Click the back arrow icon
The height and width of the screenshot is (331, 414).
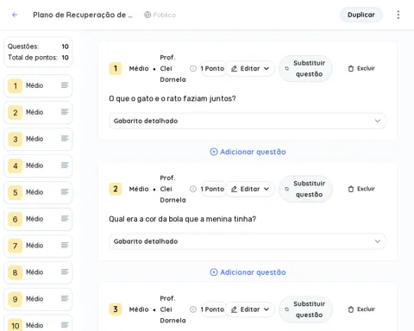(x=15, y=15)
